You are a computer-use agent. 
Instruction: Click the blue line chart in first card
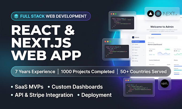[164, 53]
